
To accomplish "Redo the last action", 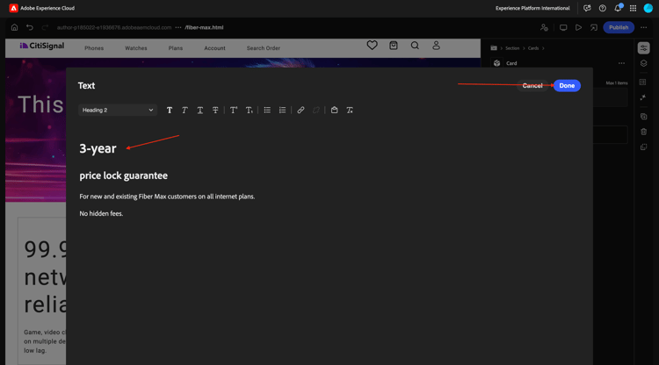I will (x=45, y=27).
